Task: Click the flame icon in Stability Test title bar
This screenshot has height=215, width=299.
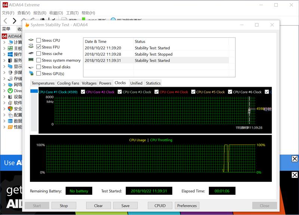Action: [27, 25]
